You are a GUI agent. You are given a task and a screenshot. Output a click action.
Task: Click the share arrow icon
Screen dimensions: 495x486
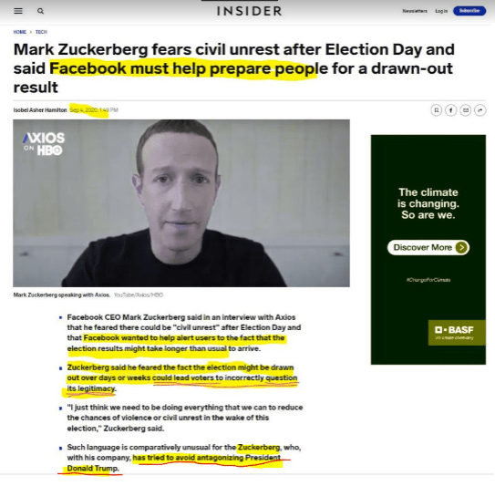[x=480, y=110]
